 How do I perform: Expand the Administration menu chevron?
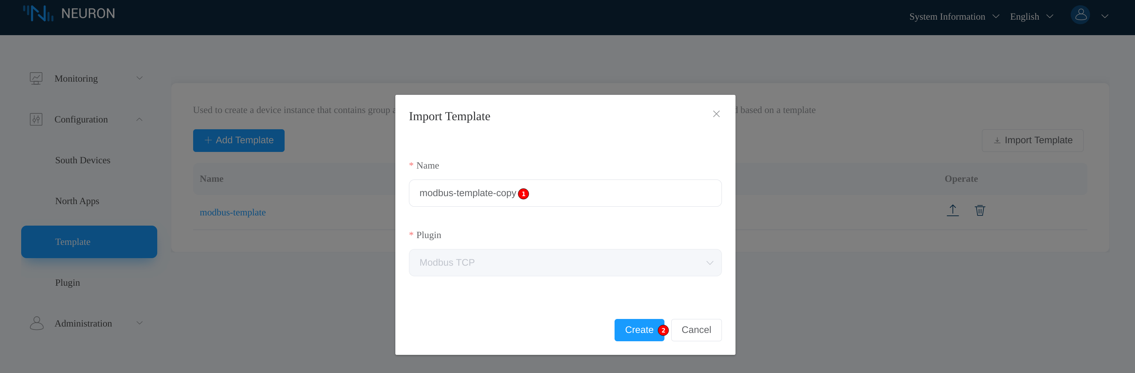pos(139,323)
